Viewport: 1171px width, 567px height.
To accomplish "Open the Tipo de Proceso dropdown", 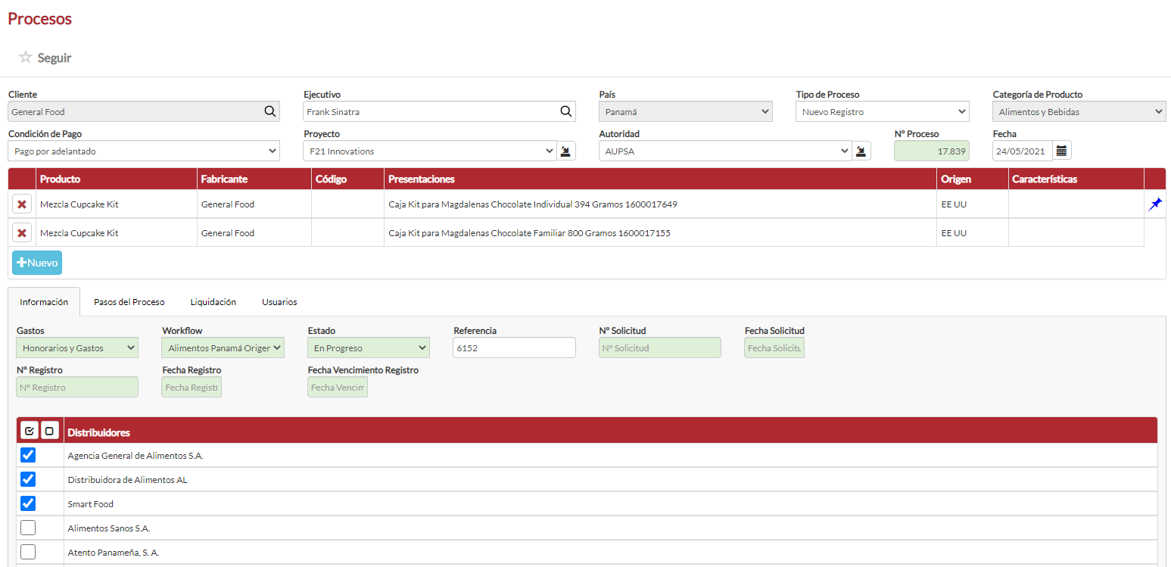I will pyautogui.click(x=882, y=112).
